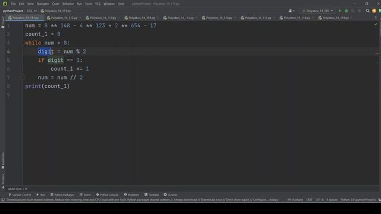Click the cursor position 4:9 indicator

[295, 200]
